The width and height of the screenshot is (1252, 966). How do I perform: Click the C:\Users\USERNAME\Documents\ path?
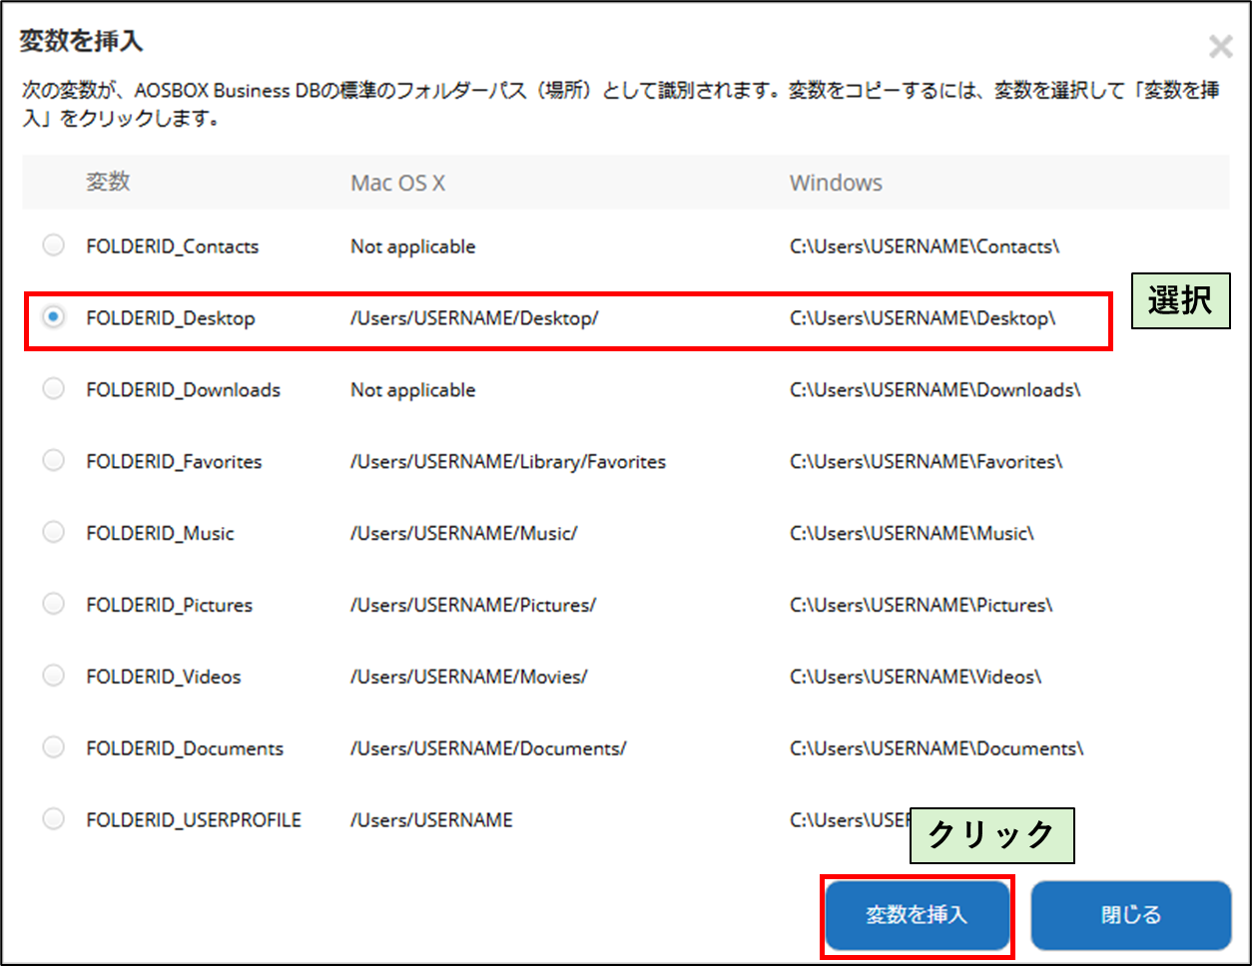tap(938, 748)
